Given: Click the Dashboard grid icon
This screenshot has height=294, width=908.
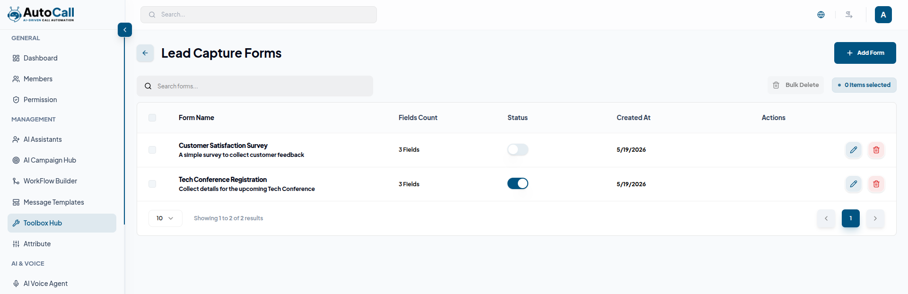Looking at the screenshot, I should click(x=16, y=58).
